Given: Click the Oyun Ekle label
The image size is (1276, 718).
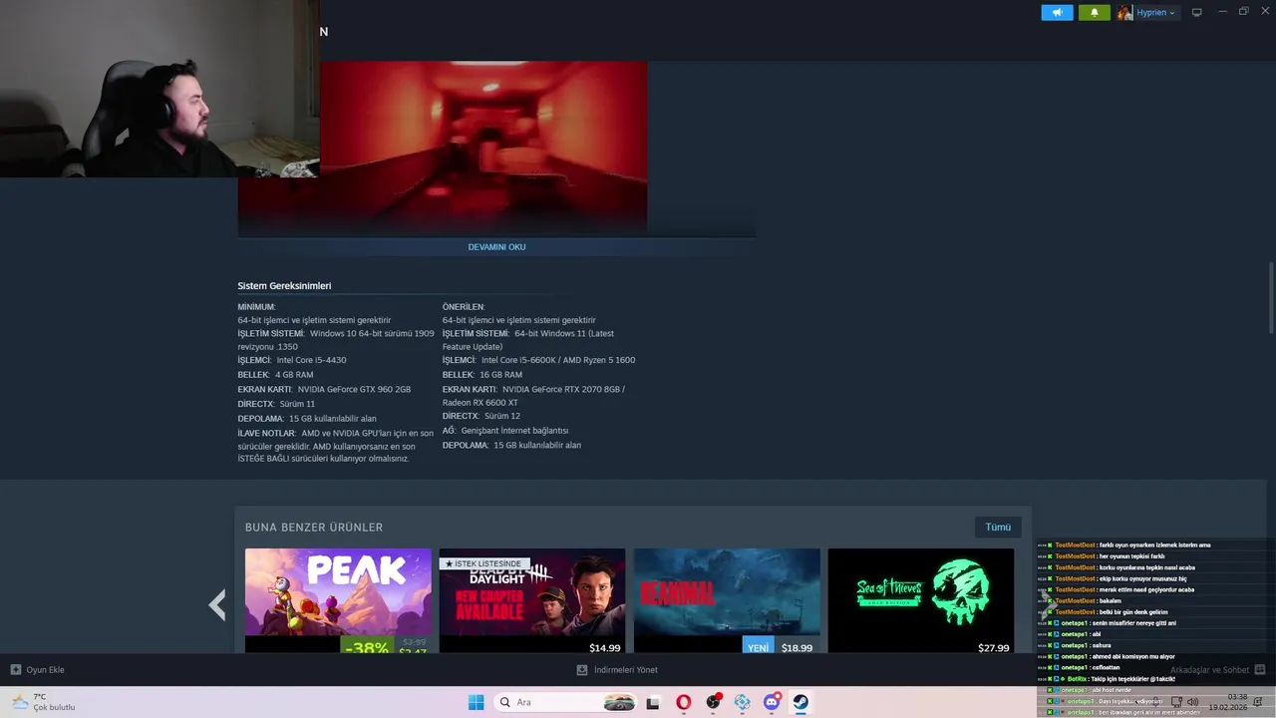Looking at the screenshot, I should point(45,670).
